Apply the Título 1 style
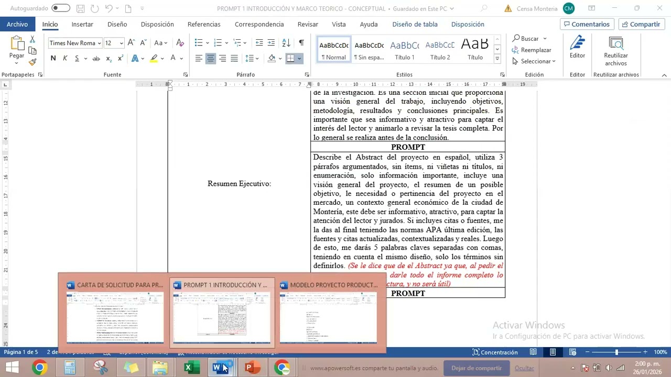 coord(405,50)
